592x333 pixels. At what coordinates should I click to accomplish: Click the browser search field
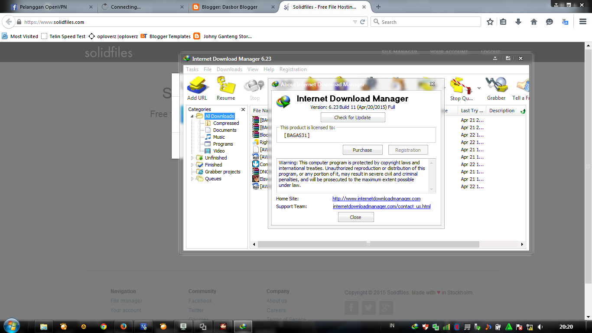click(x=426, y=22)
